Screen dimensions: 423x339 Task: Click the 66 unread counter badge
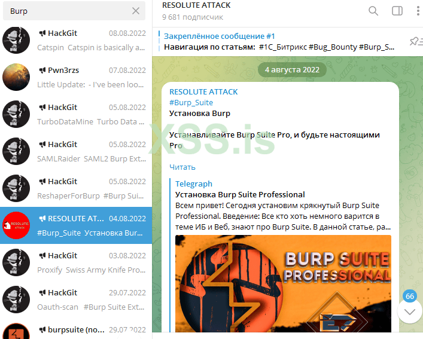[x=410, y=296]
